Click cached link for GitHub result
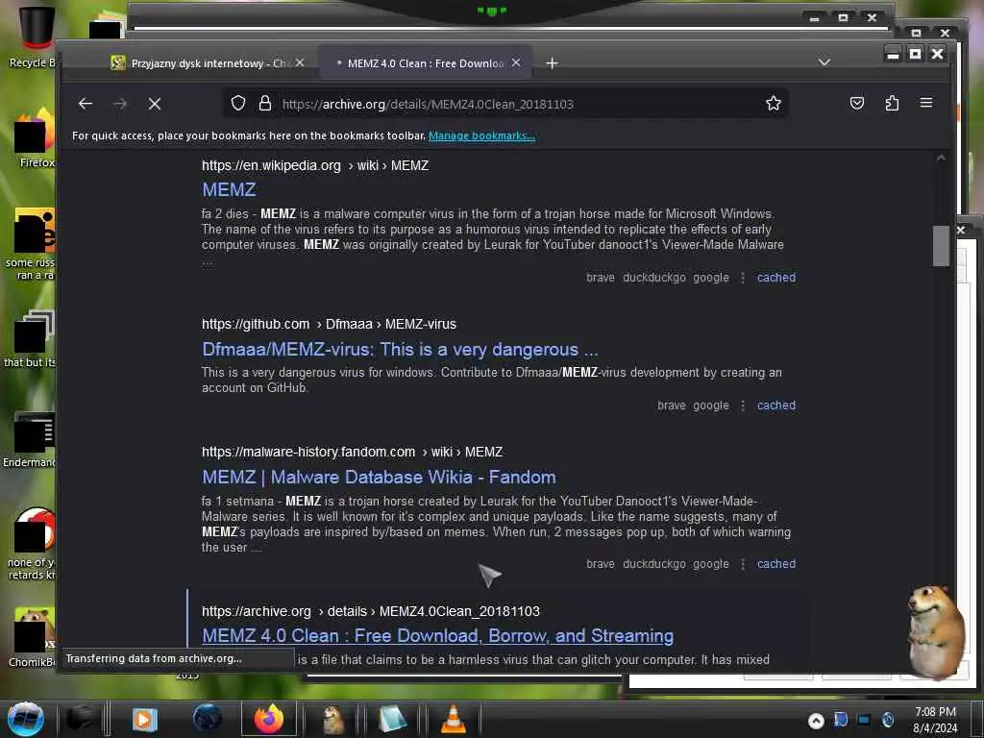This screenshot has width=984, height=738. click(x=775, y=406)
